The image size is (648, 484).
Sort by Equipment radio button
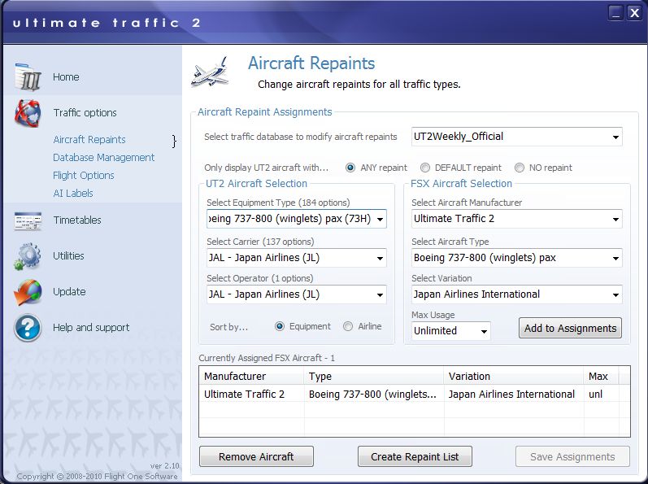[280, 326]
